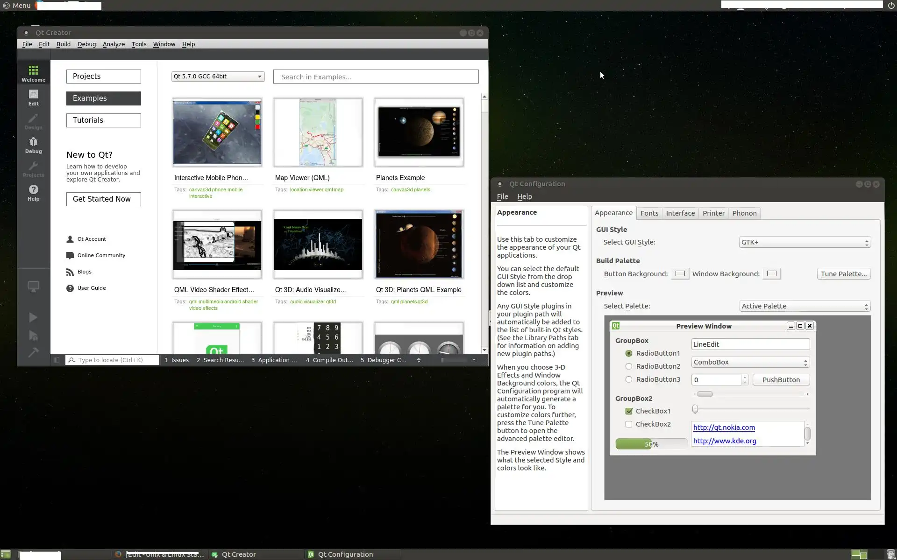Click Get Started Now button

[x=103, y=199]
